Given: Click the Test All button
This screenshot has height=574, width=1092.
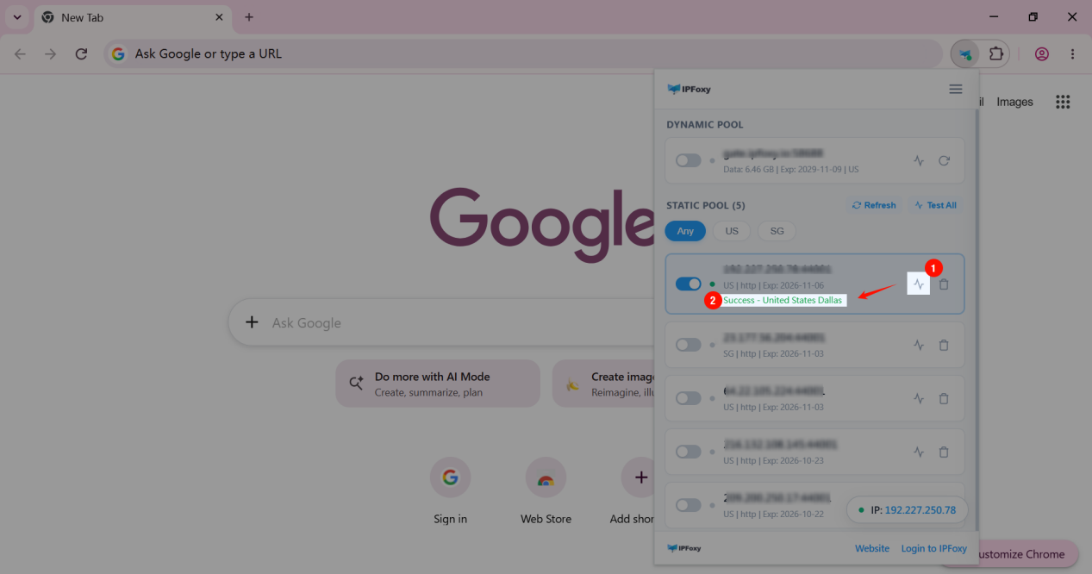Looking at the screenshot, I should click(x=935, y=205).
